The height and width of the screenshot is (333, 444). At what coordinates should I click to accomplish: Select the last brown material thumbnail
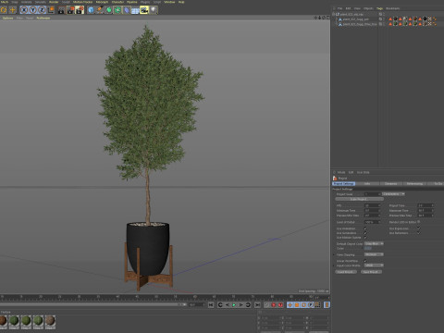click(50, 321)
